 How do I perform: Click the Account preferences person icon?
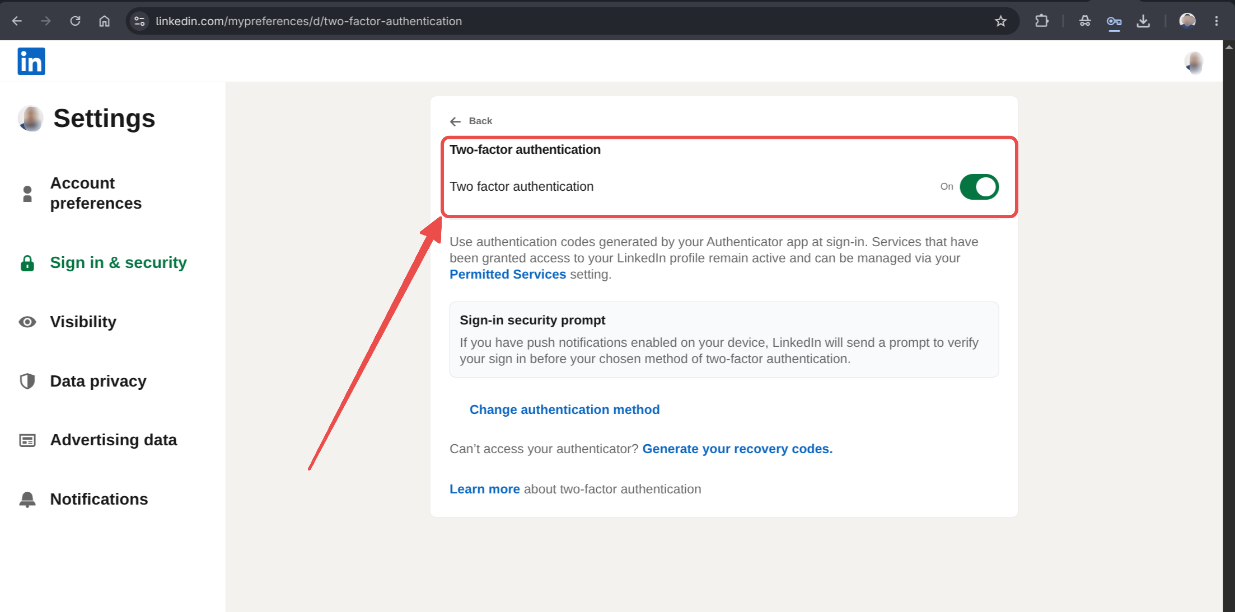pyautogui.click(x=27, y=194)
